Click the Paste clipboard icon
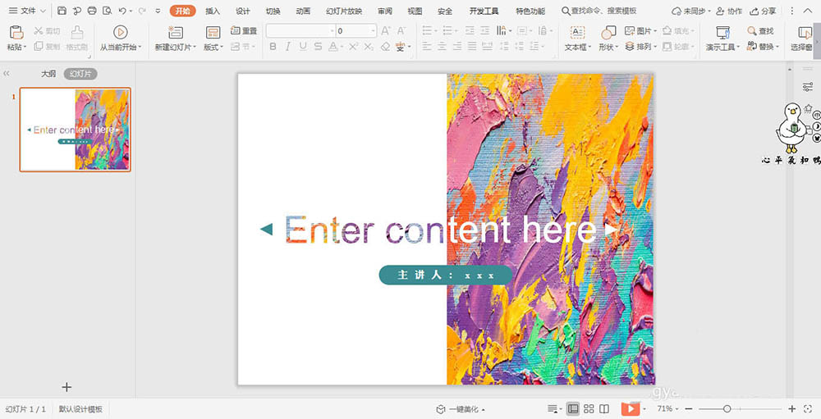This screenshot has width=821, height=419. [x=16, y=33]
